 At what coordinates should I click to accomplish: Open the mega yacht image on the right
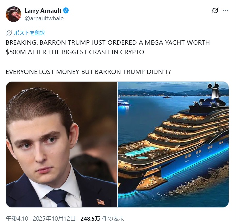tap(173, 144)
